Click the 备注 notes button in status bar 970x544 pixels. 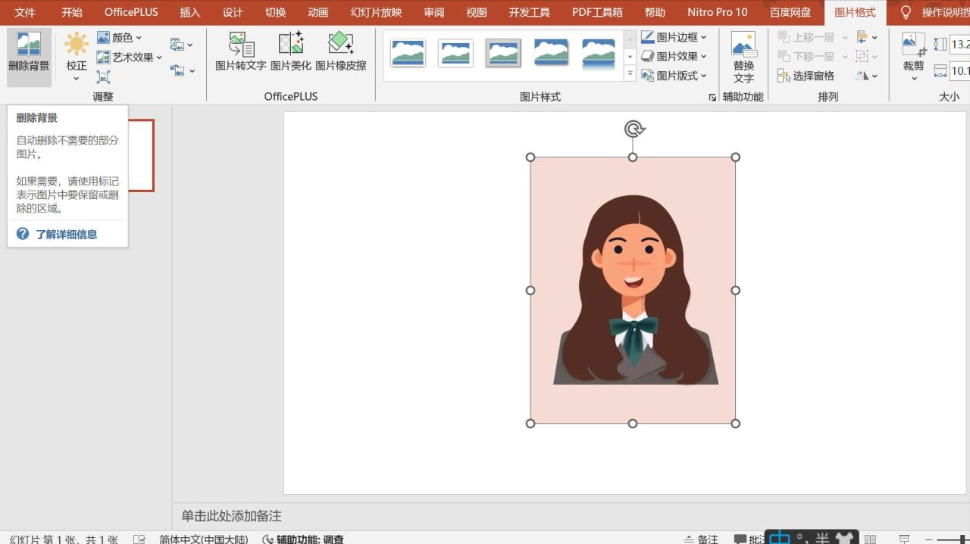point(700,539)
